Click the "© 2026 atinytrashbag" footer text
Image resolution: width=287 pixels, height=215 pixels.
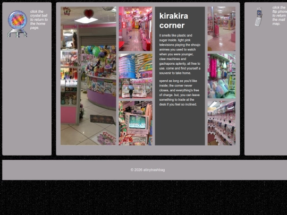pyautogui.click(x=148, y=170)
